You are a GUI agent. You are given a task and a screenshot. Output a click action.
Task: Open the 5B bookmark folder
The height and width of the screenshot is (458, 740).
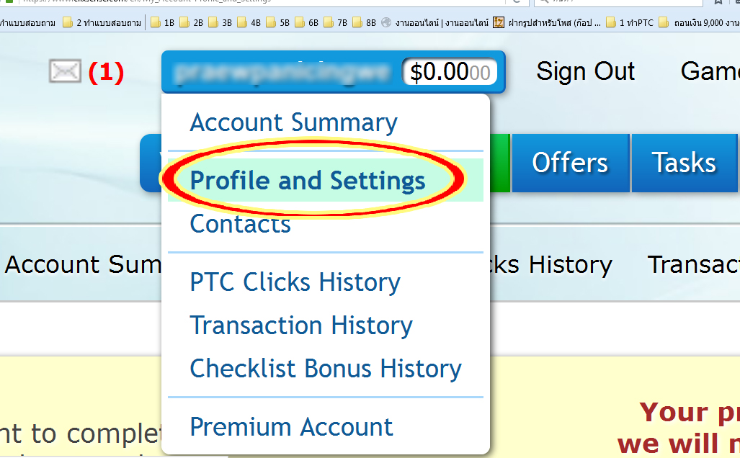coord(279,23)
